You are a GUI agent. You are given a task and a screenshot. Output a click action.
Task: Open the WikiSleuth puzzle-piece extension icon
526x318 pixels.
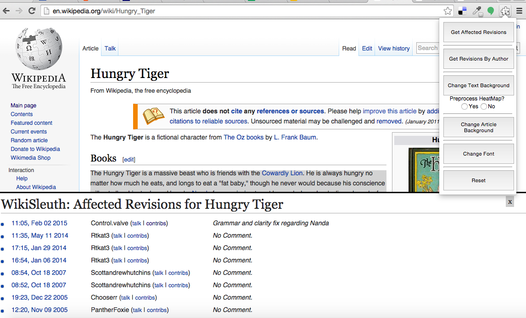click(505, 11)
